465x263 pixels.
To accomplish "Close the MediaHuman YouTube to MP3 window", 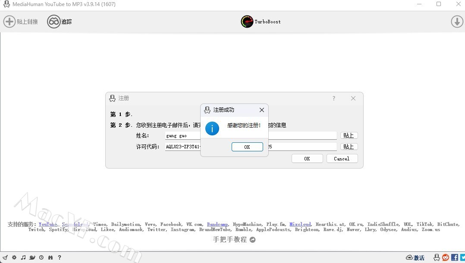I will [x=459, y=4].
